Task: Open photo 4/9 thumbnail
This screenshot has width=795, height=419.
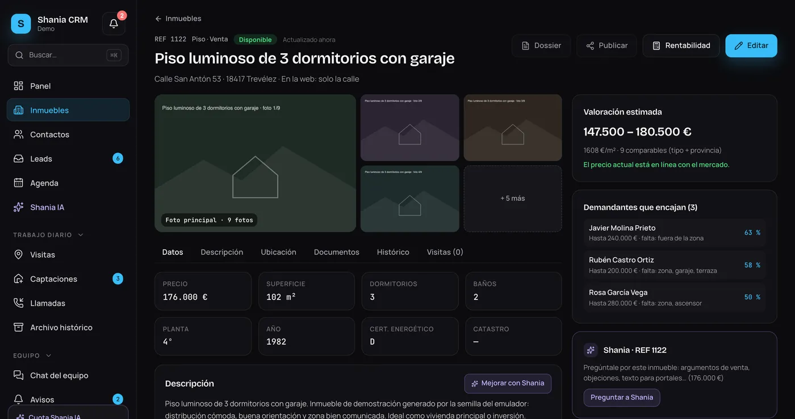Action: click(x=410, y=198)
